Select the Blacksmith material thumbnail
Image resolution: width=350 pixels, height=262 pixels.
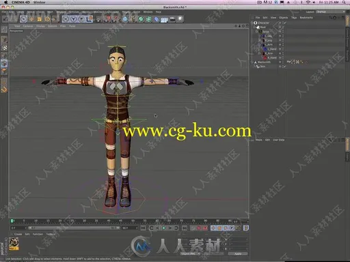[14, 244]
